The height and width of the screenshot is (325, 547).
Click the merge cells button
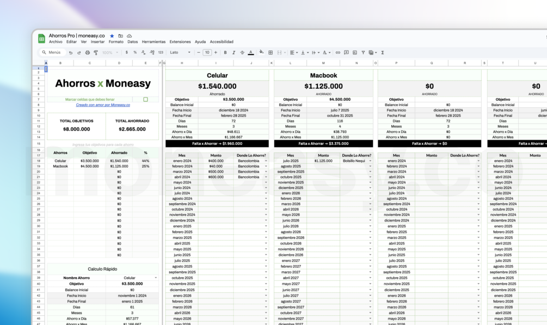(279, 53)
